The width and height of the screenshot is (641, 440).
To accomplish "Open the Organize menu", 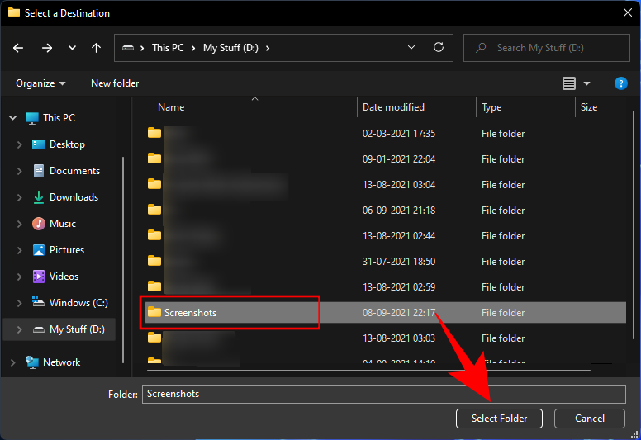I will pos(40,83).
